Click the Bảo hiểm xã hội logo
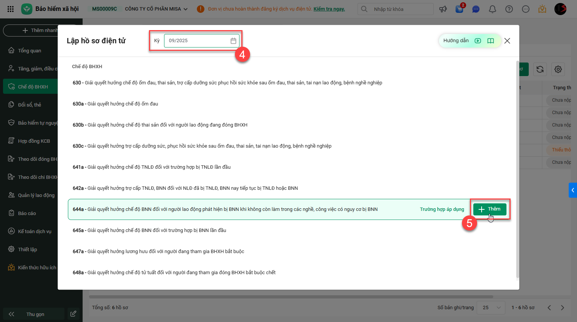The image size is (577, 322). point(27,9)
